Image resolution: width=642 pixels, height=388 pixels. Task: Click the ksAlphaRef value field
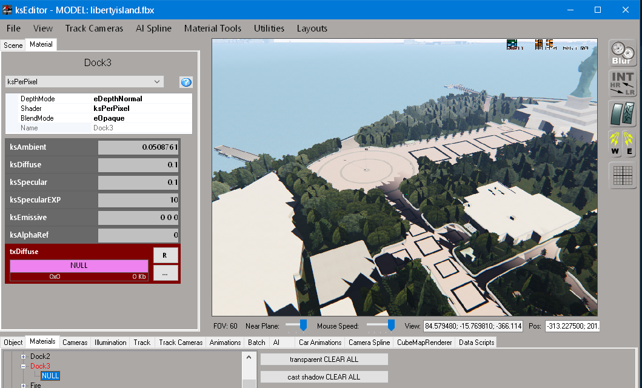[x=138, y=235]
